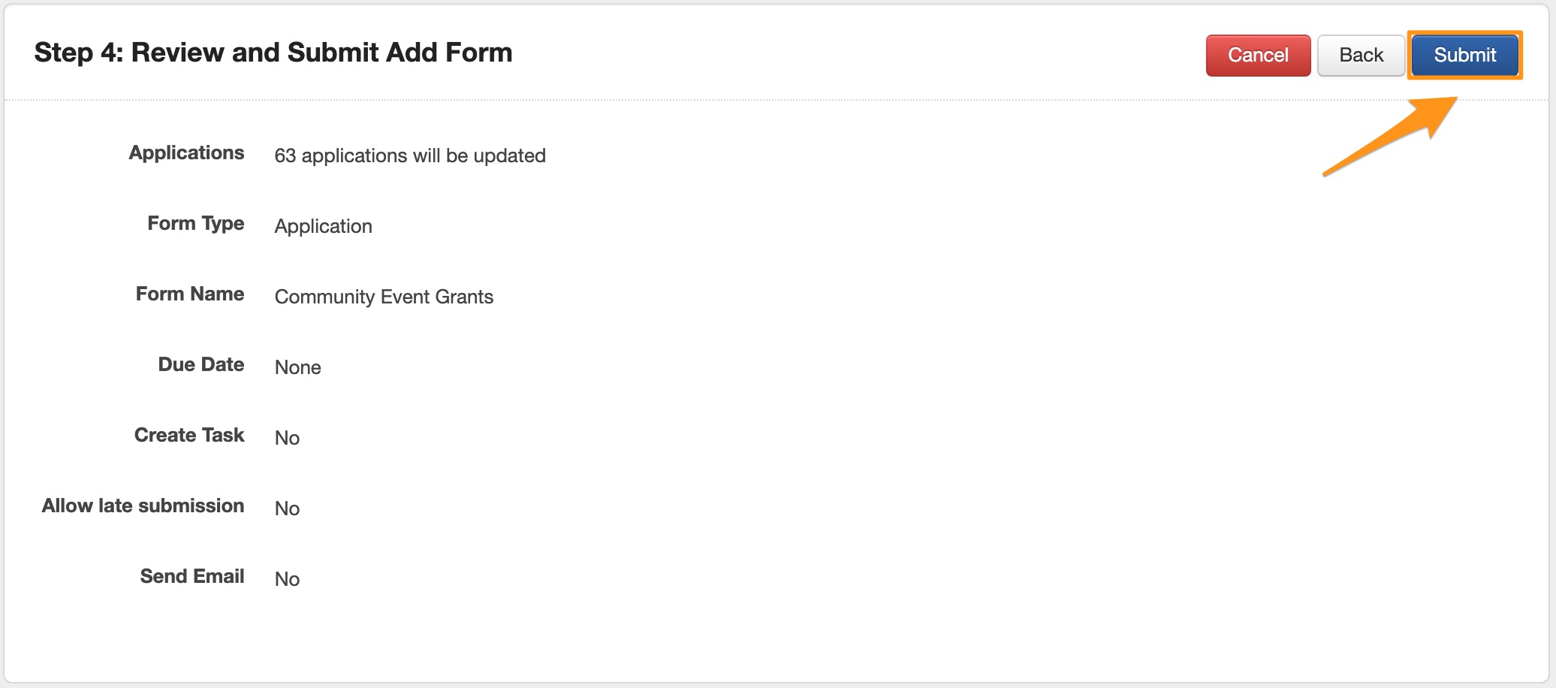Click the Form Type label
Screen dimensions: 1556x688
195,223
